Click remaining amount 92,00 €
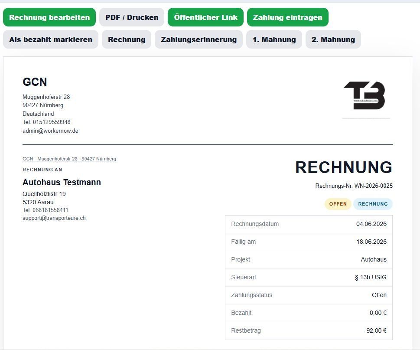This screenshot has width=420, height=350. tap(376, 330)
